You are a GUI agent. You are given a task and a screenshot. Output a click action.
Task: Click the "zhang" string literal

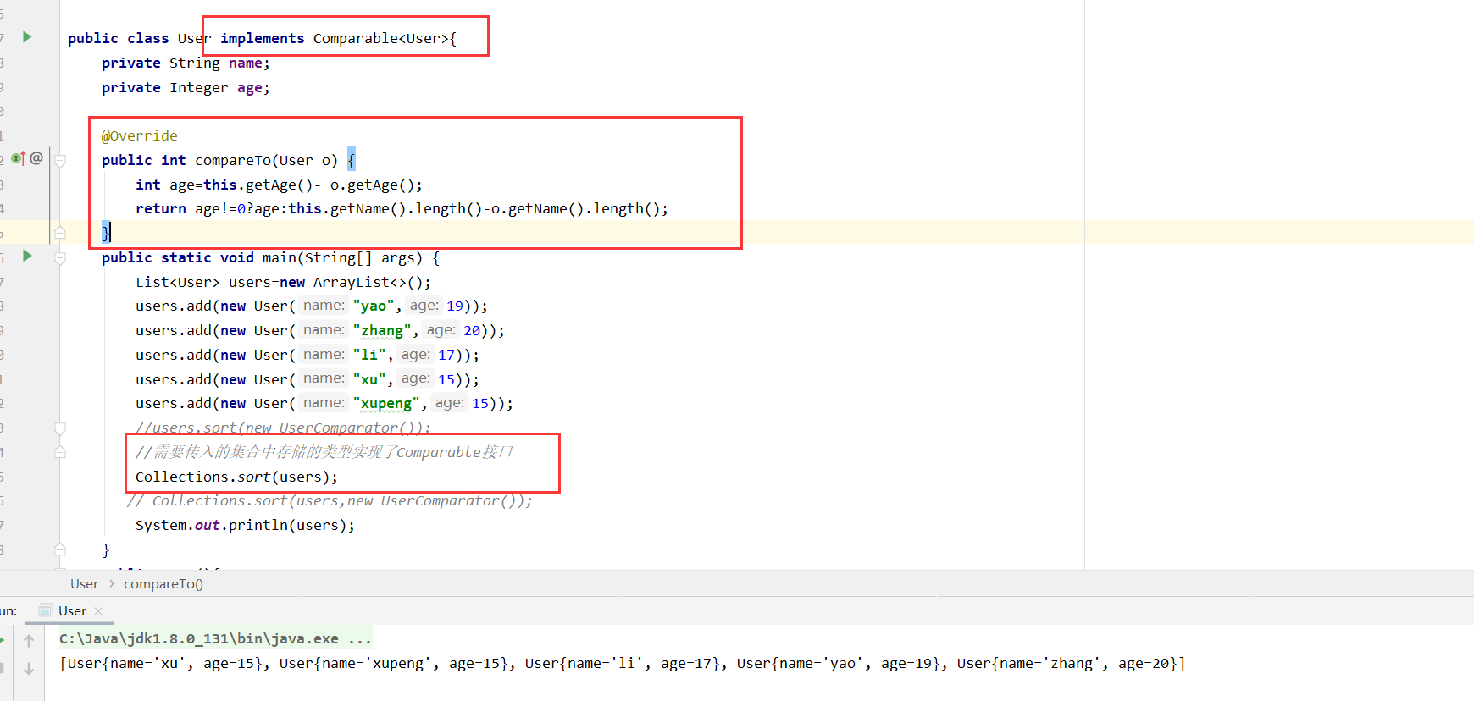pos(382,330)
